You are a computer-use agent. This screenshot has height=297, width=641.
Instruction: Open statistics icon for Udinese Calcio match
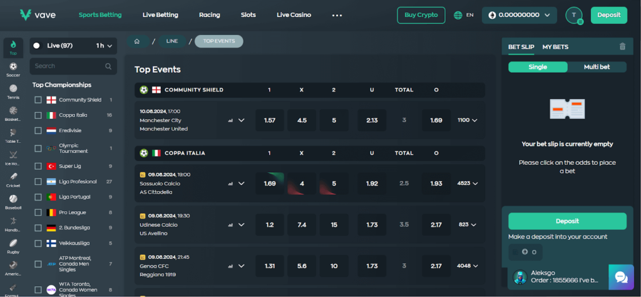230,224
